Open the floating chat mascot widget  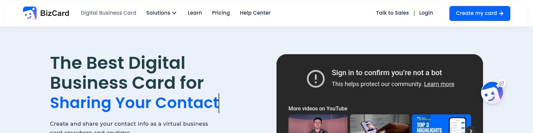[491, 93]
